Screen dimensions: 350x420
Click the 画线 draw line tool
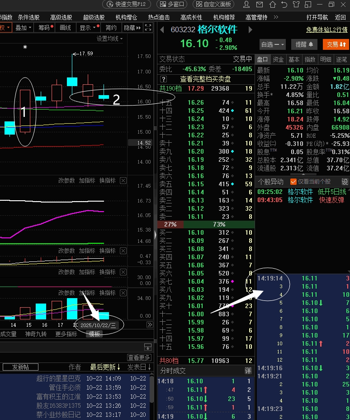pyautogui.click(x=65, y=28)
